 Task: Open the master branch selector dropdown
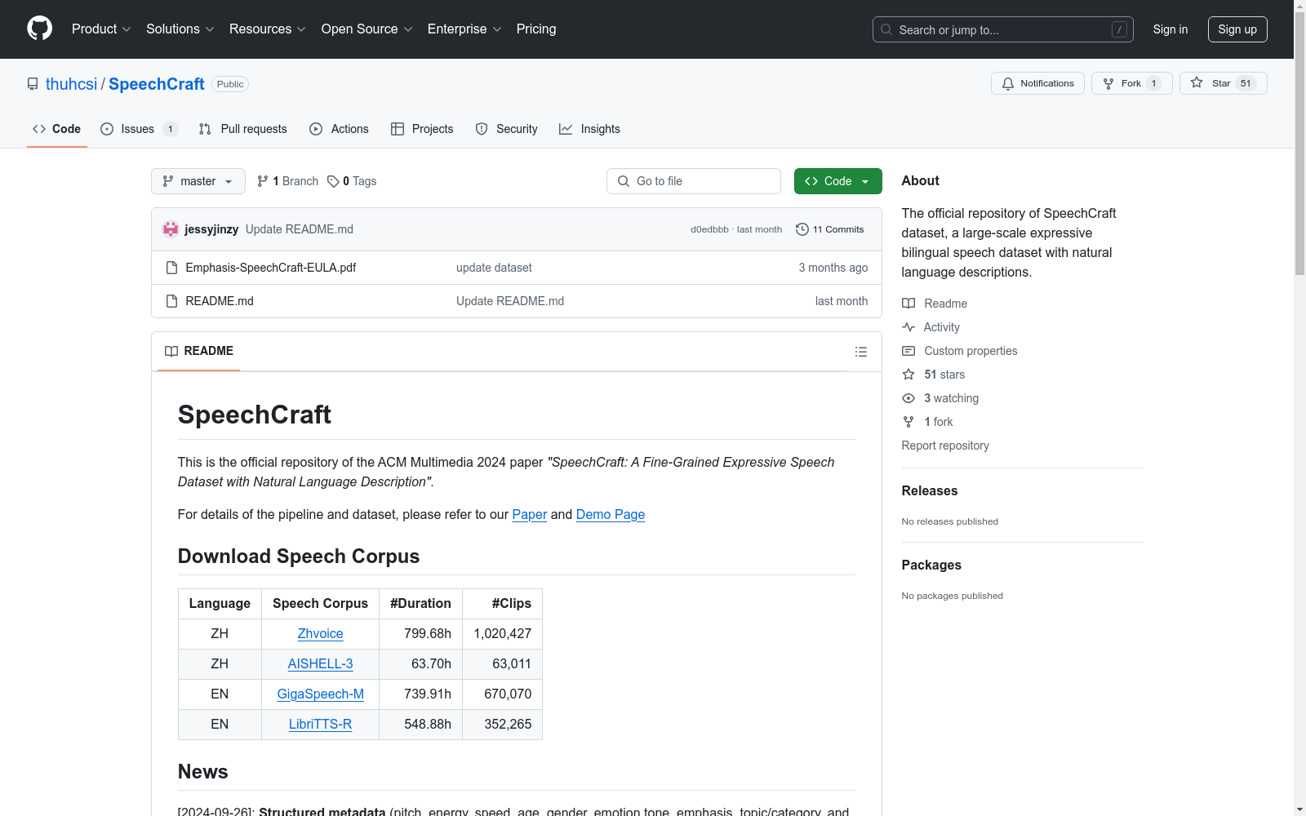coord(198,181)
